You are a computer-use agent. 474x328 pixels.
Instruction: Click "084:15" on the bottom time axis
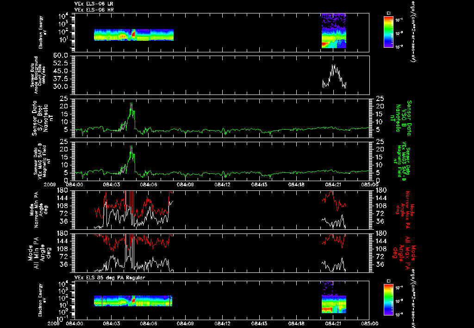pos(260,323)
